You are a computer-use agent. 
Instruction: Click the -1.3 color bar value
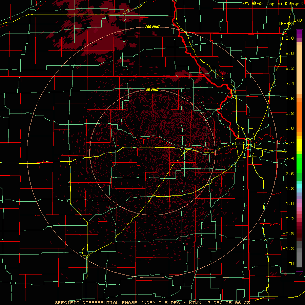[288, 249]
